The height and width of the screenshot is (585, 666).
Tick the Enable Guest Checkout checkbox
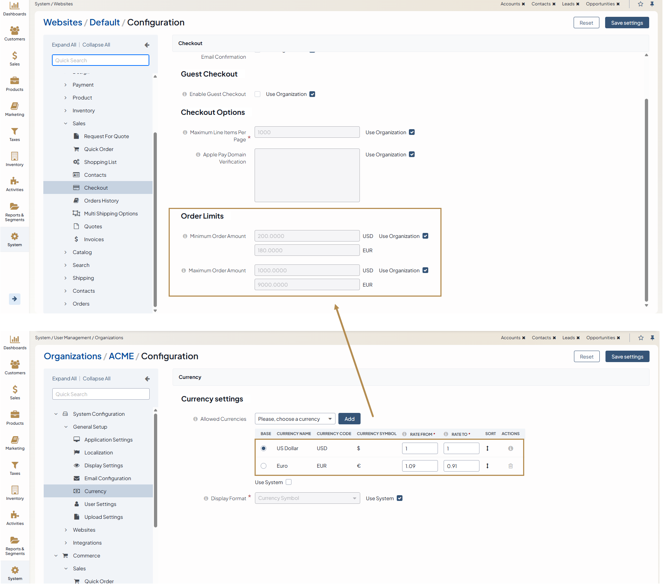click(257, 94)
